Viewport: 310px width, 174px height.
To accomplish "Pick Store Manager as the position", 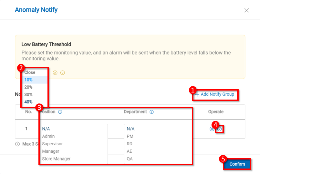I will (56, 159).
